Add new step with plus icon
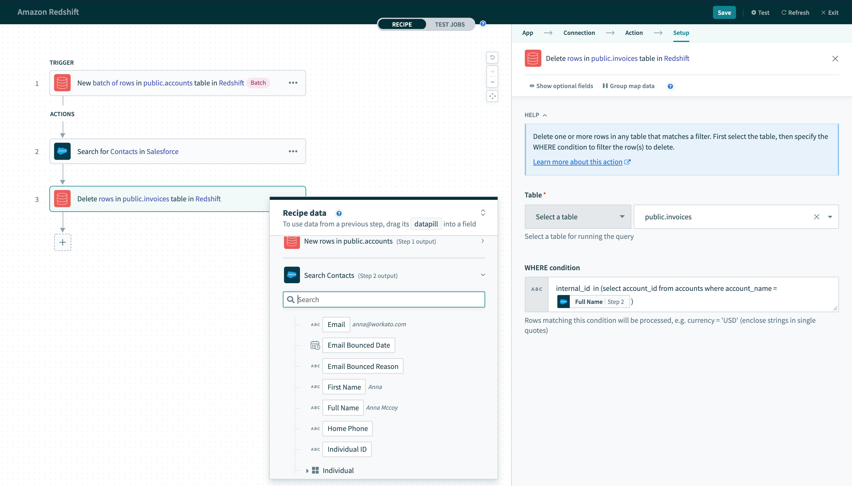Screen dimensions: 852x486 pyautogui.click(x=62, y=242)
